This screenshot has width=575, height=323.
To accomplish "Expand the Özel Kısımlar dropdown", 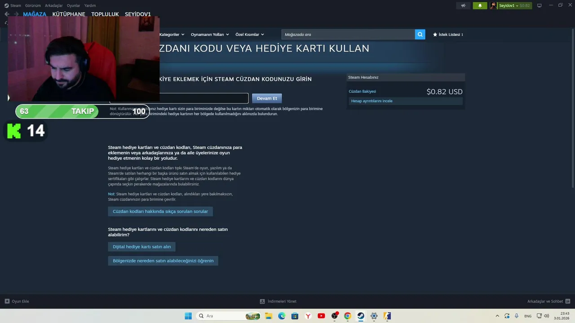I will click(250, 35).
